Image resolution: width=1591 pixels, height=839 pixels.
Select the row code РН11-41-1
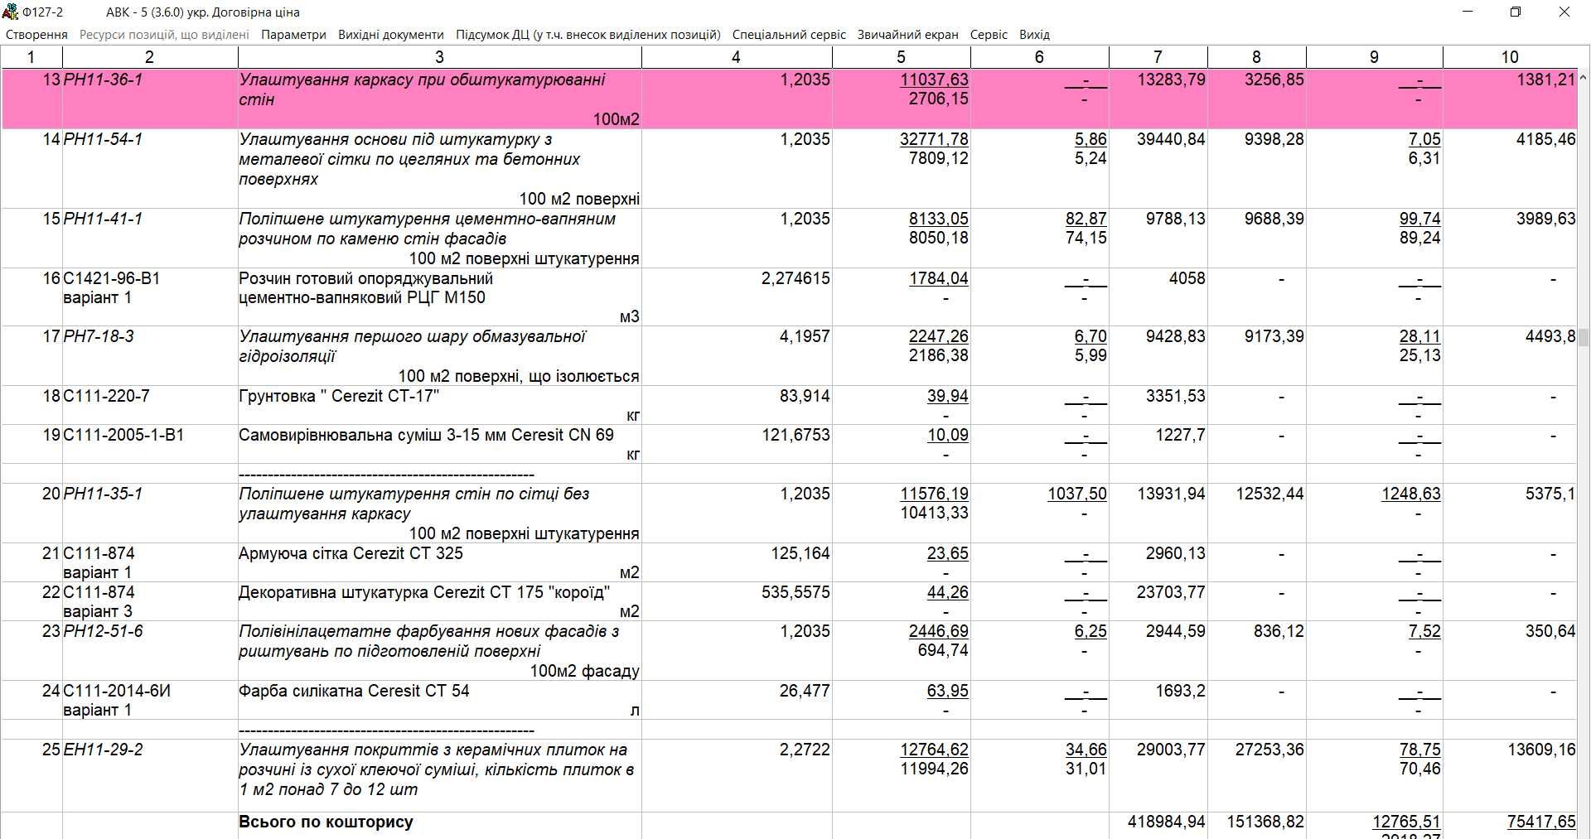click(103, 219)
